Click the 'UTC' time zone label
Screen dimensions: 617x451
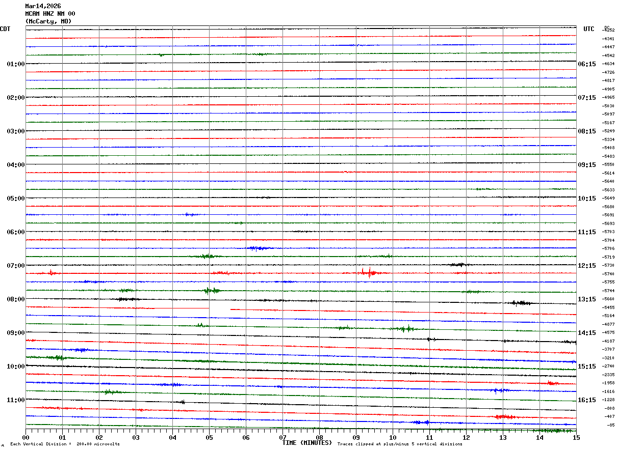pyautogui.click(x=589, y=29)
